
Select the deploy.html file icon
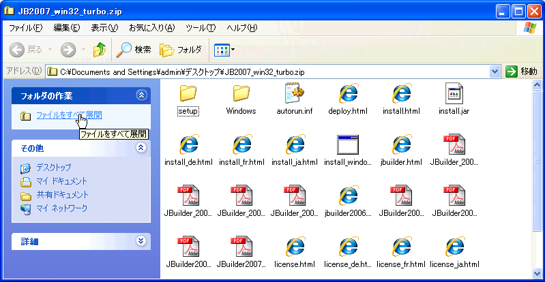(x=349, y=93)
